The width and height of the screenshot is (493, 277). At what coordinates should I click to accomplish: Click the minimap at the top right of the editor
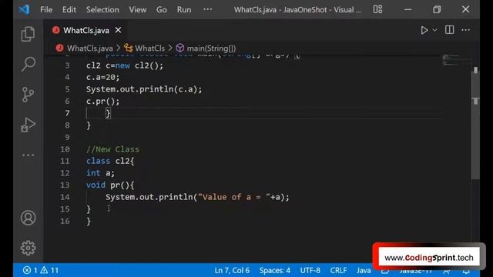click(457, 61)
